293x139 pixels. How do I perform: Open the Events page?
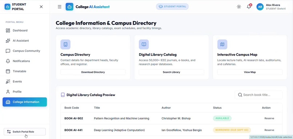[x=25, y=82]
